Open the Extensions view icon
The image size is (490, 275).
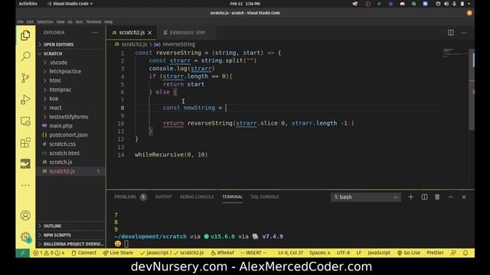25,143
